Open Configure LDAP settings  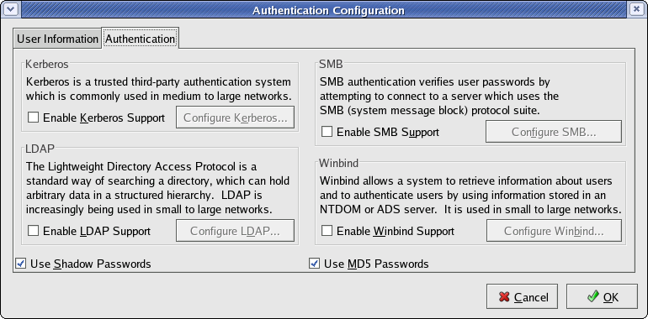pyautogui.click(x=235, y=230)
